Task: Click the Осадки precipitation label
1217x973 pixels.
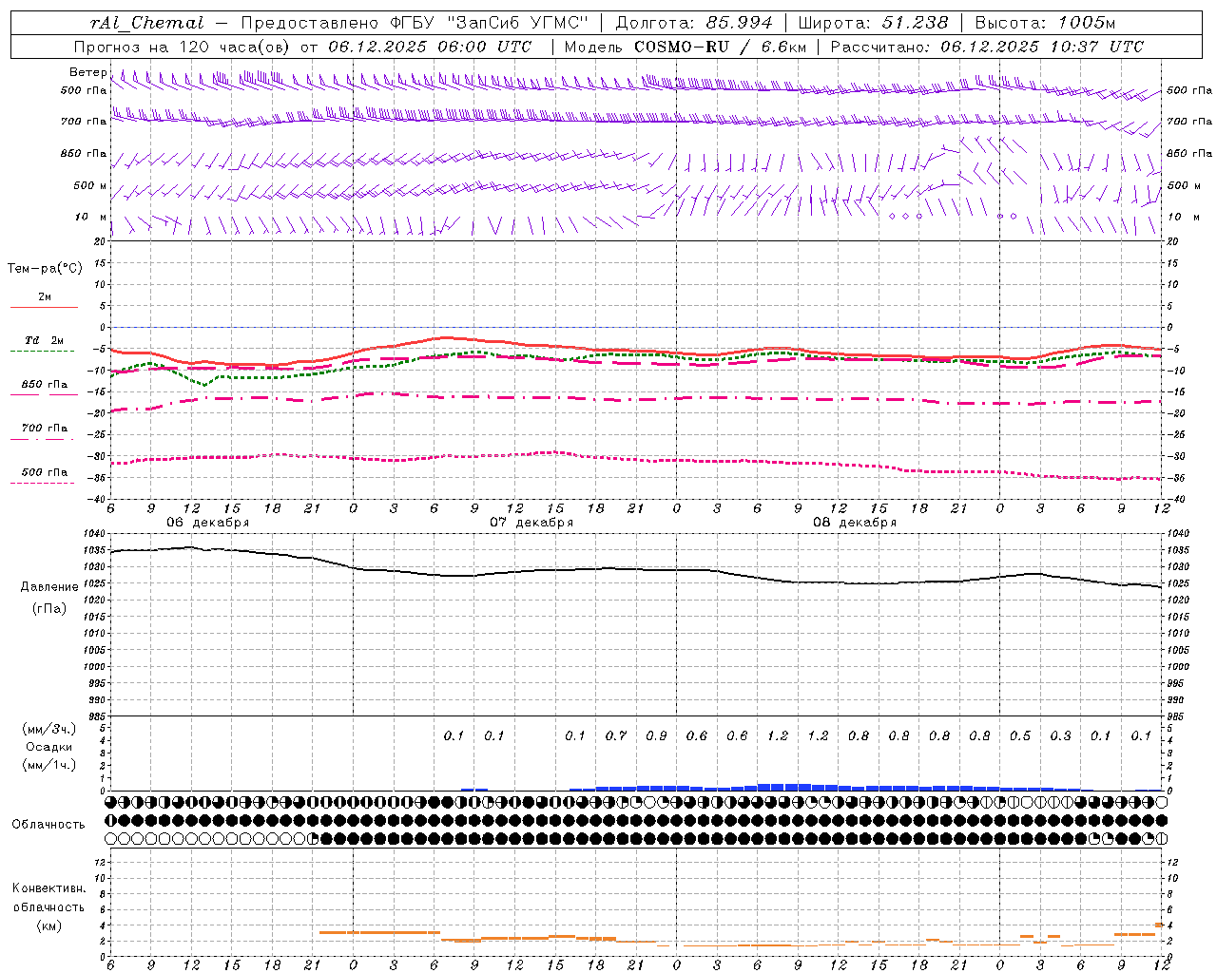Action: coord(48,747)
